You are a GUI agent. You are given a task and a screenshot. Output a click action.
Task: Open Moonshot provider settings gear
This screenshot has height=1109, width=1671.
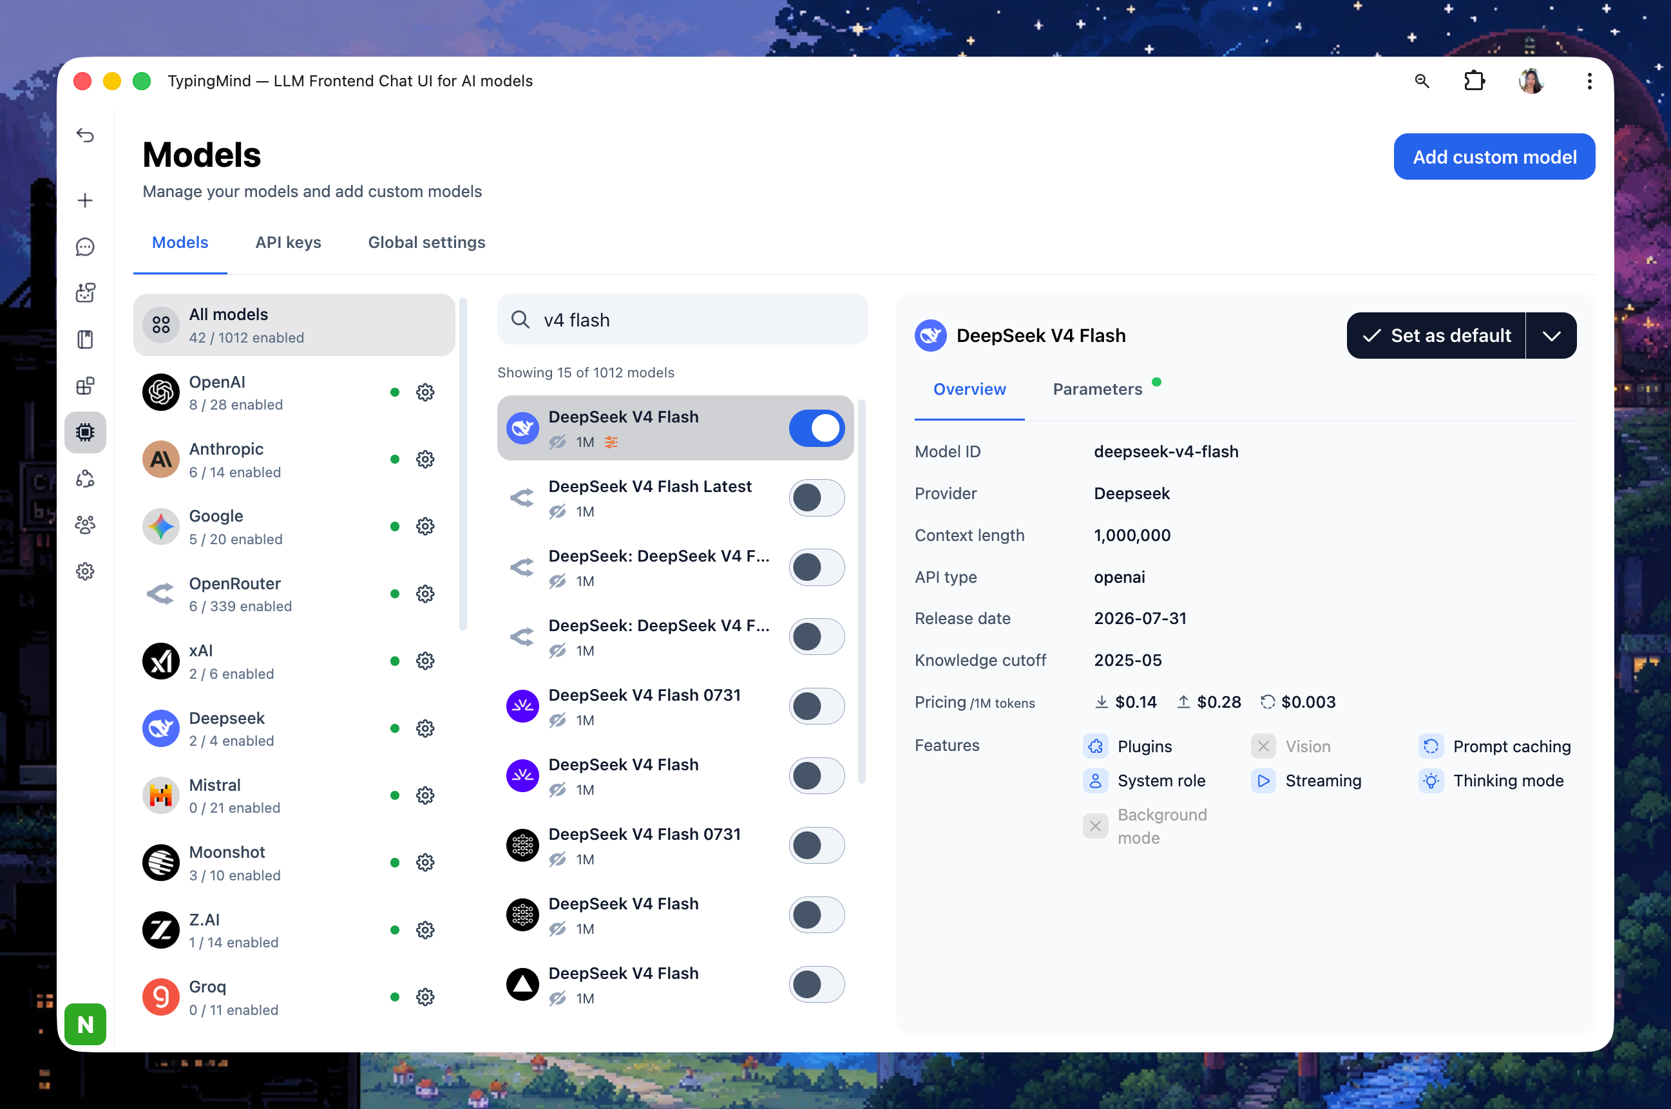(x=425, y=863)
